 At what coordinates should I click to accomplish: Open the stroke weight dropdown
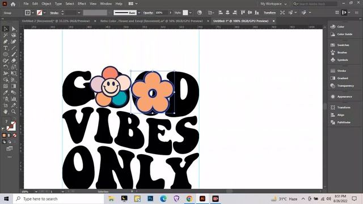(x=79, y=12)
